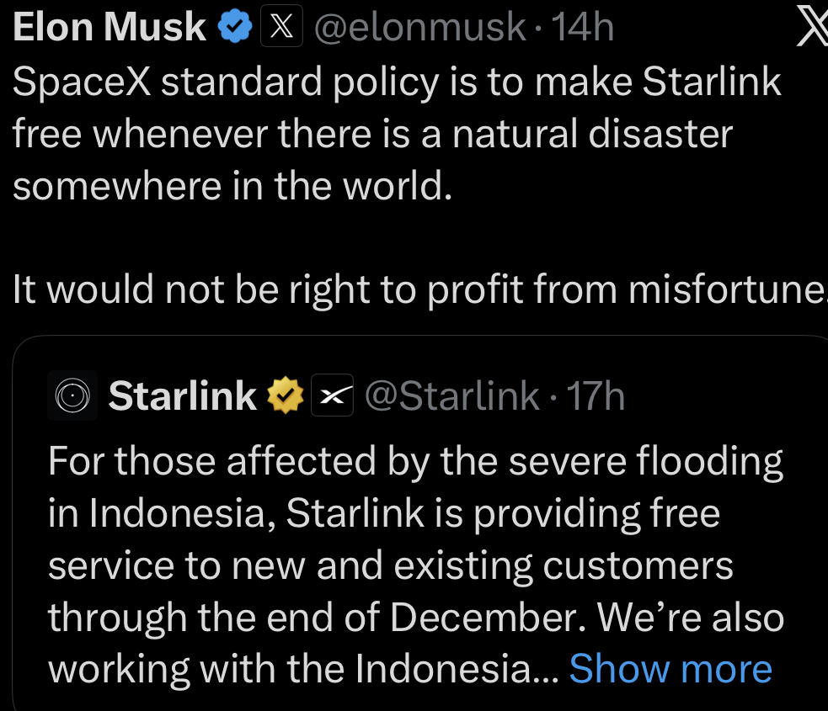
Task: Expand the quoted post with Show more
Action: point(670,669)
